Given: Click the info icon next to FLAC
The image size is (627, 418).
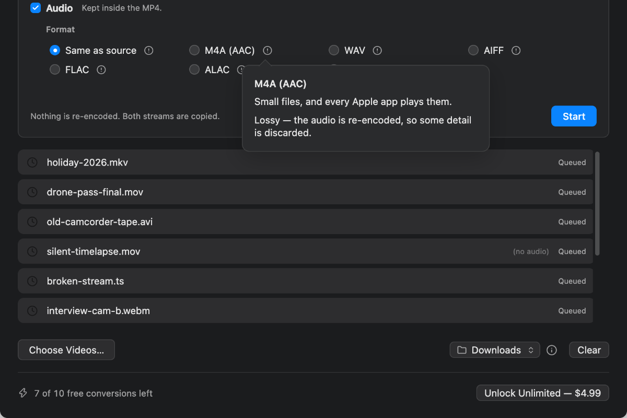Looking at the screenshot, I should click(101, 69).
